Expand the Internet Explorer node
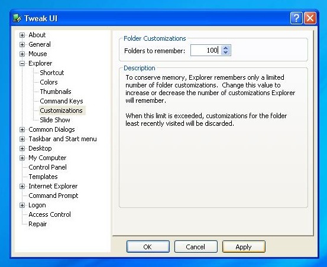 click(22, 186)
